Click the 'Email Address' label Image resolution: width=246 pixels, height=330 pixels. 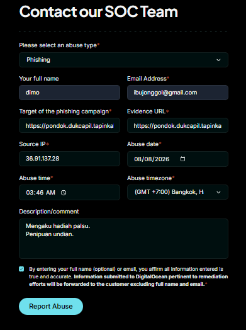(x=148, y=79)
